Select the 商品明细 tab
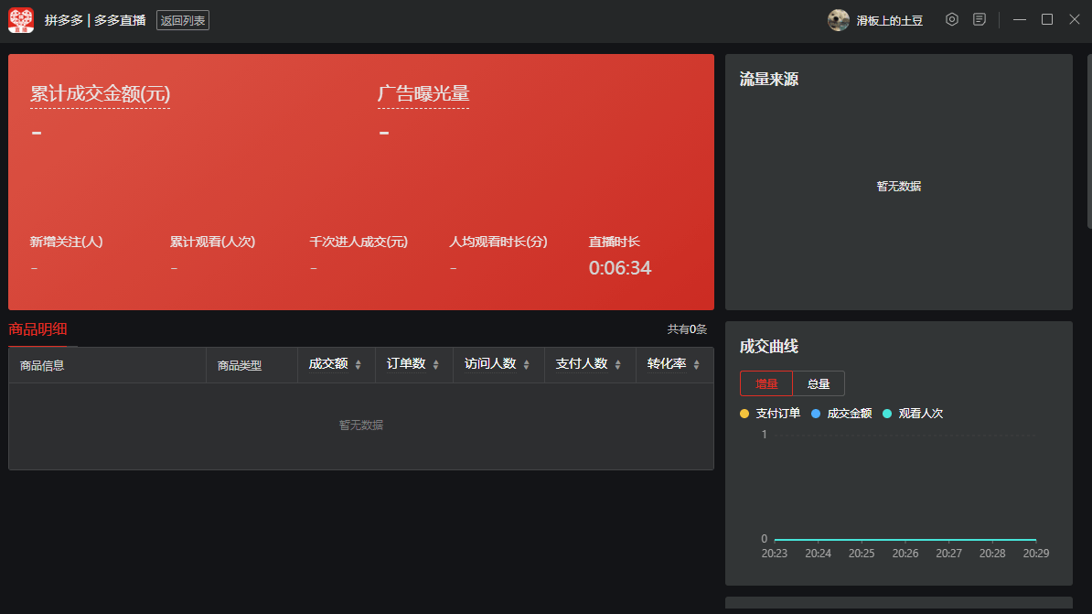1092x614 pixels. (37, 329)
